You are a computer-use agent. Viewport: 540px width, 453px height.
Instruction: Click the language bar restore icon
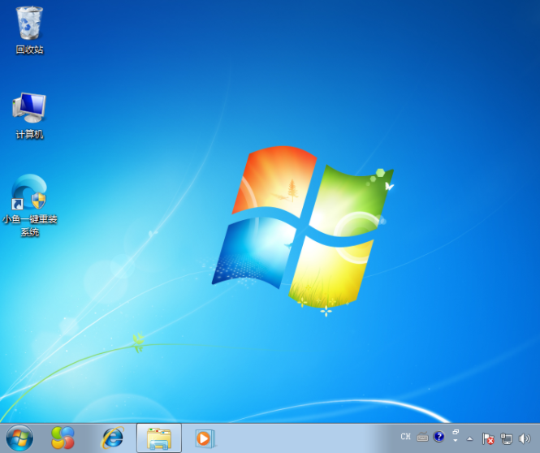[x=456, y=433]
